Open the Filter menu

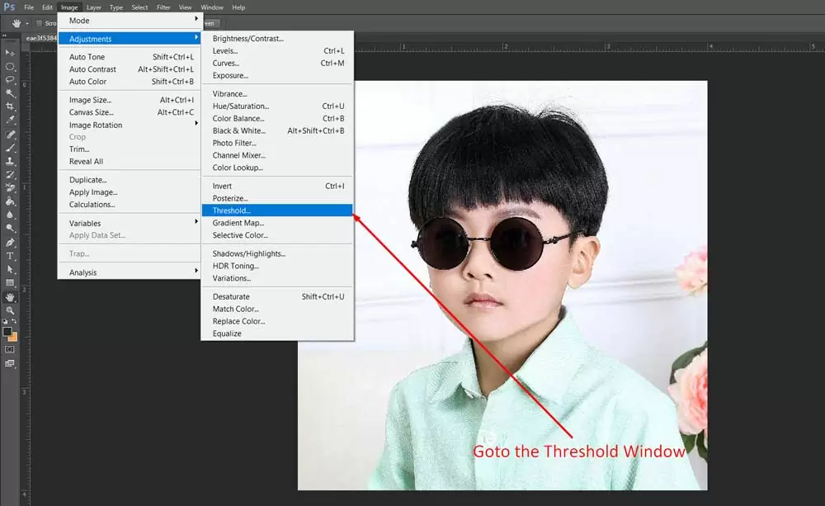click(x=163, y=7)
